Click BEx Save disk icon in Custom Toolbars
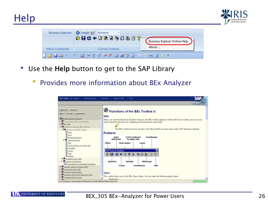268x201 pixels. (x=83, y=38)
